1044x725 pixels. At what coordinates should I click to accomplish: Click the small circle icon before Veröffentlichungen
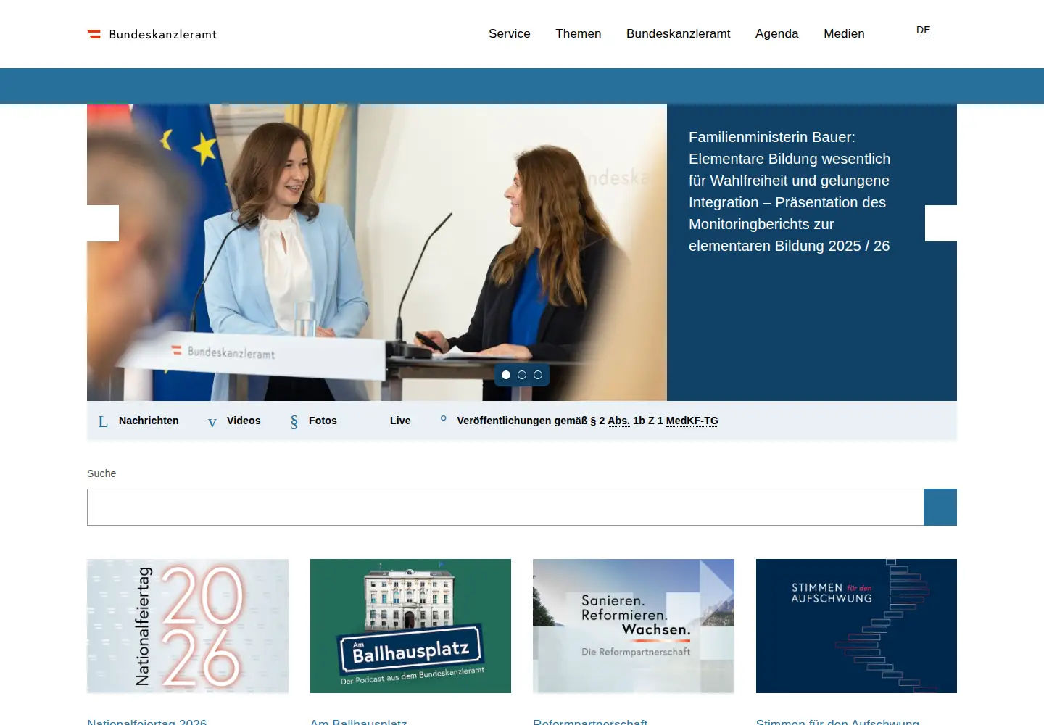point(443,418)
